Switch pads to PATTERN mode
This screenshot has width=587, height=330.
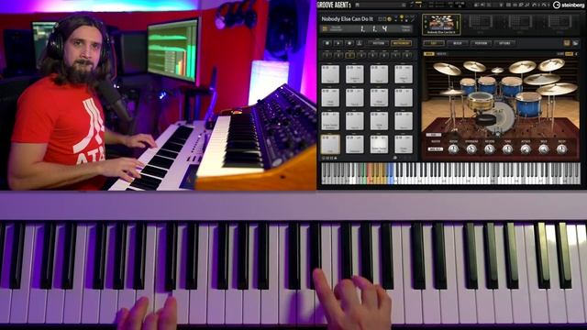point(378,43)
